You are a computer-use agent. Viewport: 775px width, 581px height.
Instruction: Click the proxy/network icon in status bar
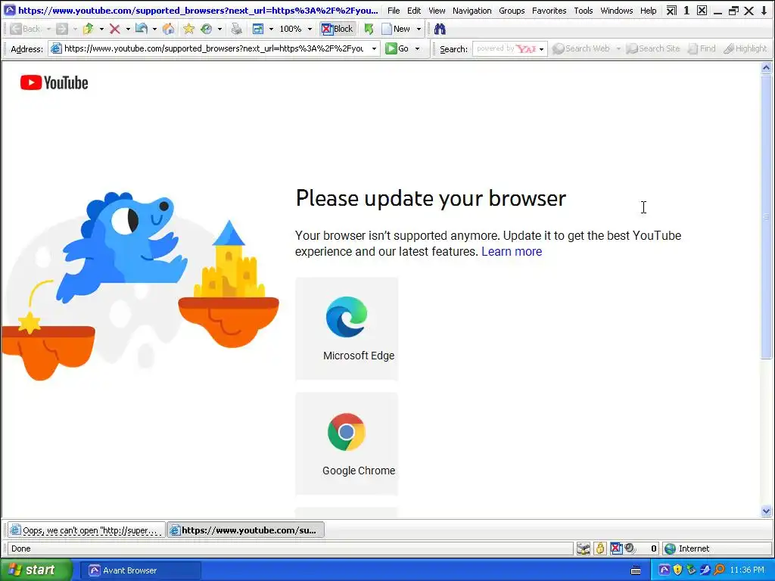584,548
